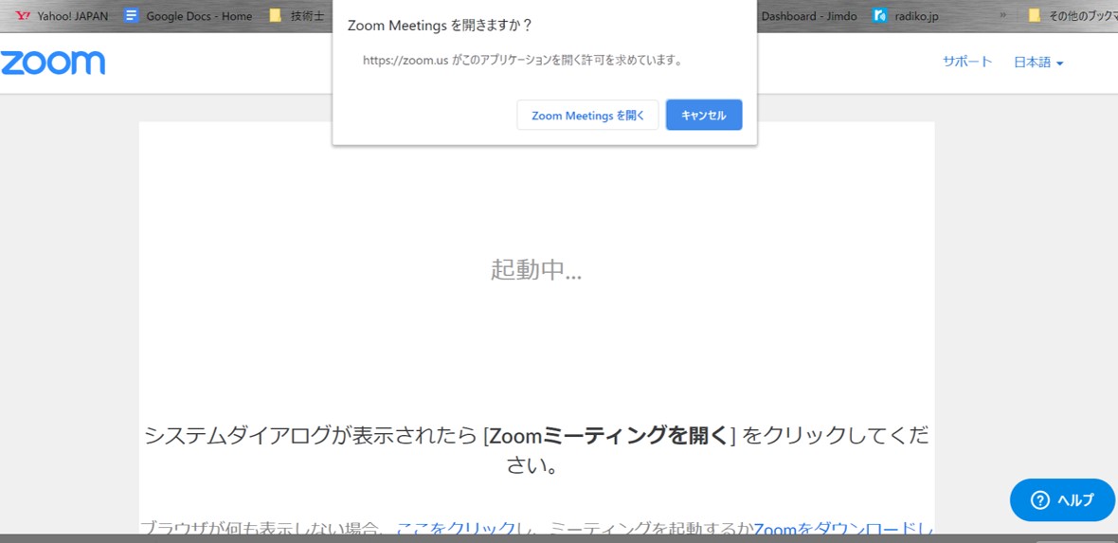The height and width of the screenshot is (543, 1118).
Task: Open the サポート link
Action: click(x=966, y=62)
